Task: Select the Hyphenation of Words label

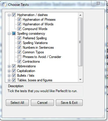Action: [38, 24]
